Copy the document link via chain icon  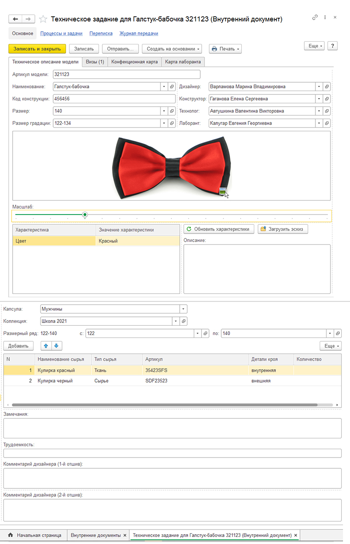315,17
